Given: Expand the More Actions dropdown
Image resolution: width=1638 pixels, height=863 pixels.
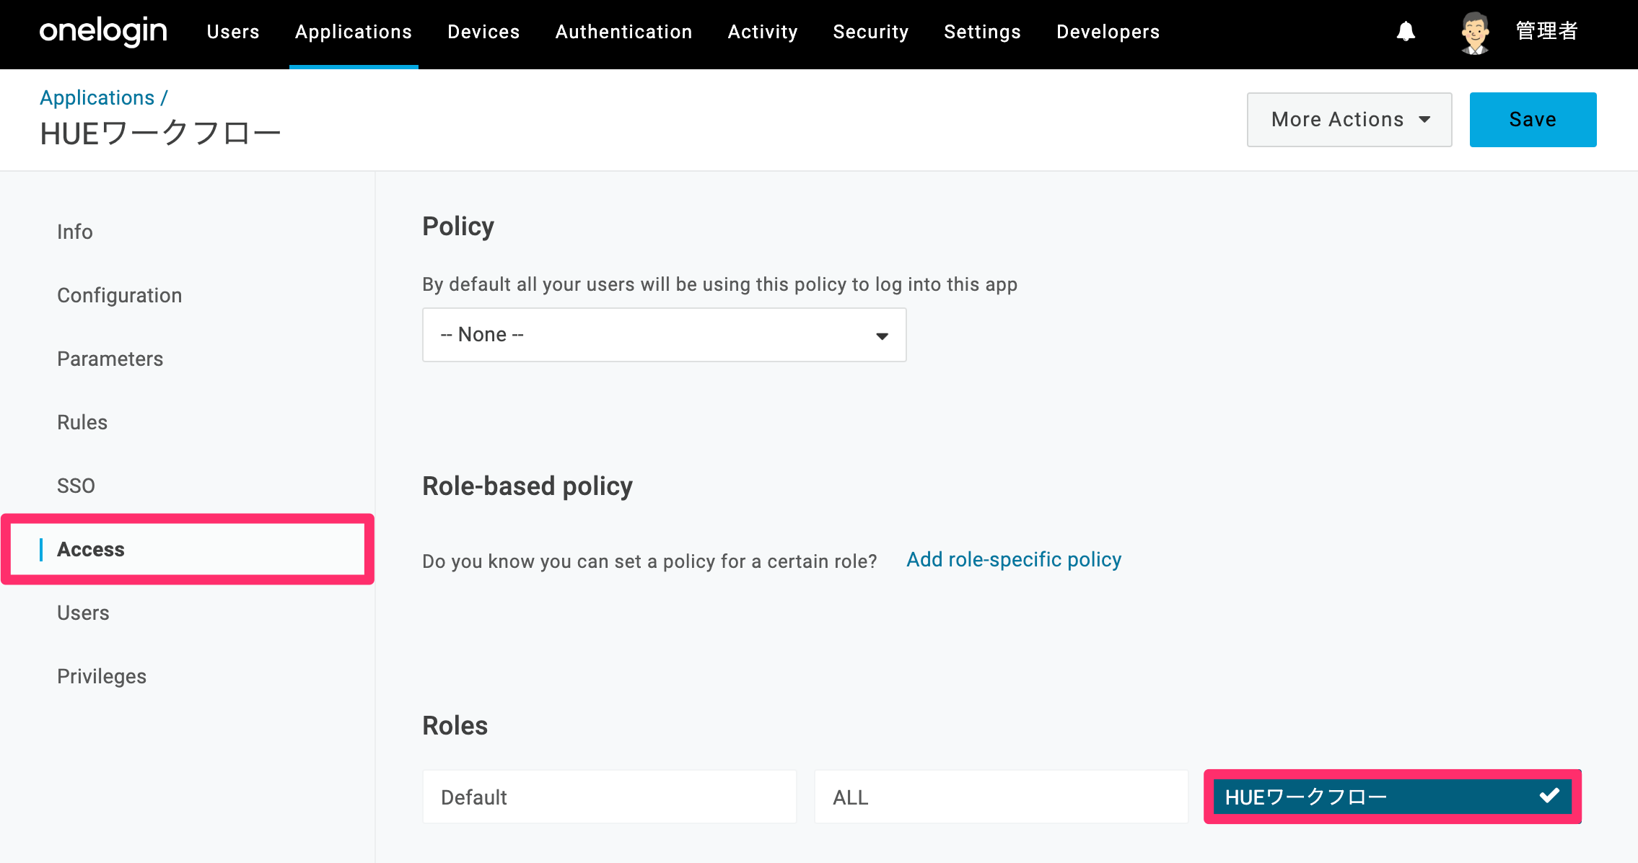Looking at the screenshot, I should click(x=1349, y=120).
